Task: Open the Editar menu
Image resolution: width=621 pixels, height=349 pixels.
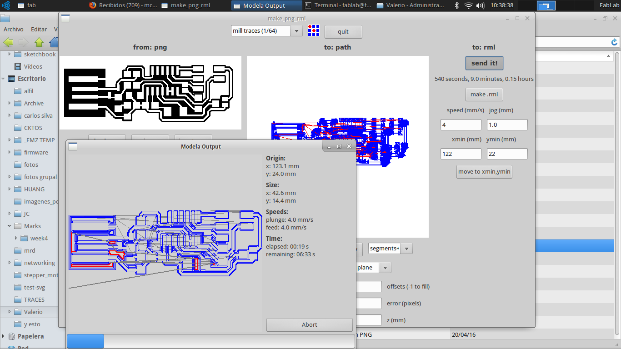Action: (x=39, y=29)
